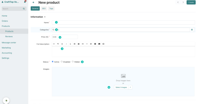Toggle italic formatting in description editor
Screen dimensions: 197x104
(66, 44)
